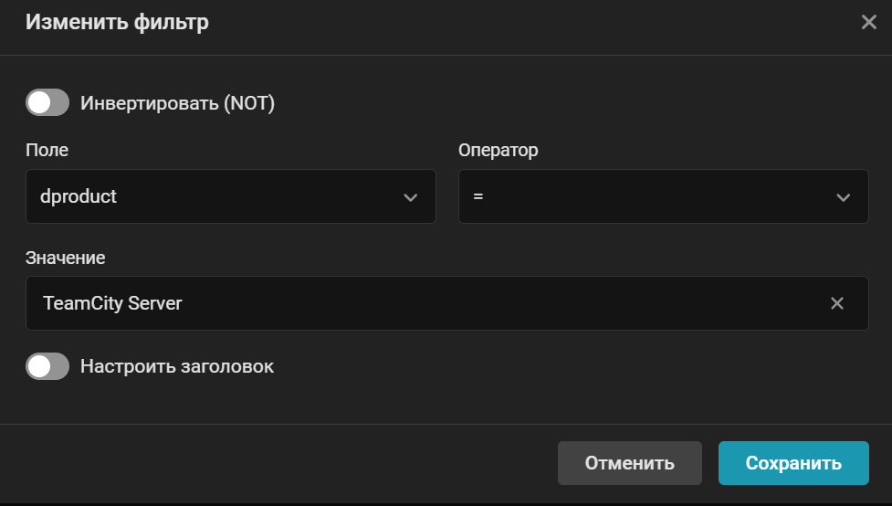
Task: Click the Изменить фильтр dialog title
Action: tap(117, 23)
